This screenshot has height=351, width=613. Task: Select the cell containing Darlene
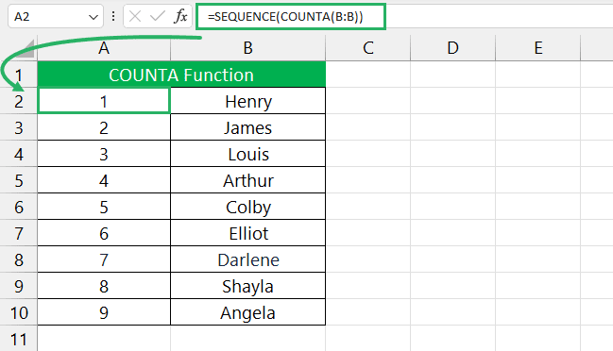click(247, 259)
